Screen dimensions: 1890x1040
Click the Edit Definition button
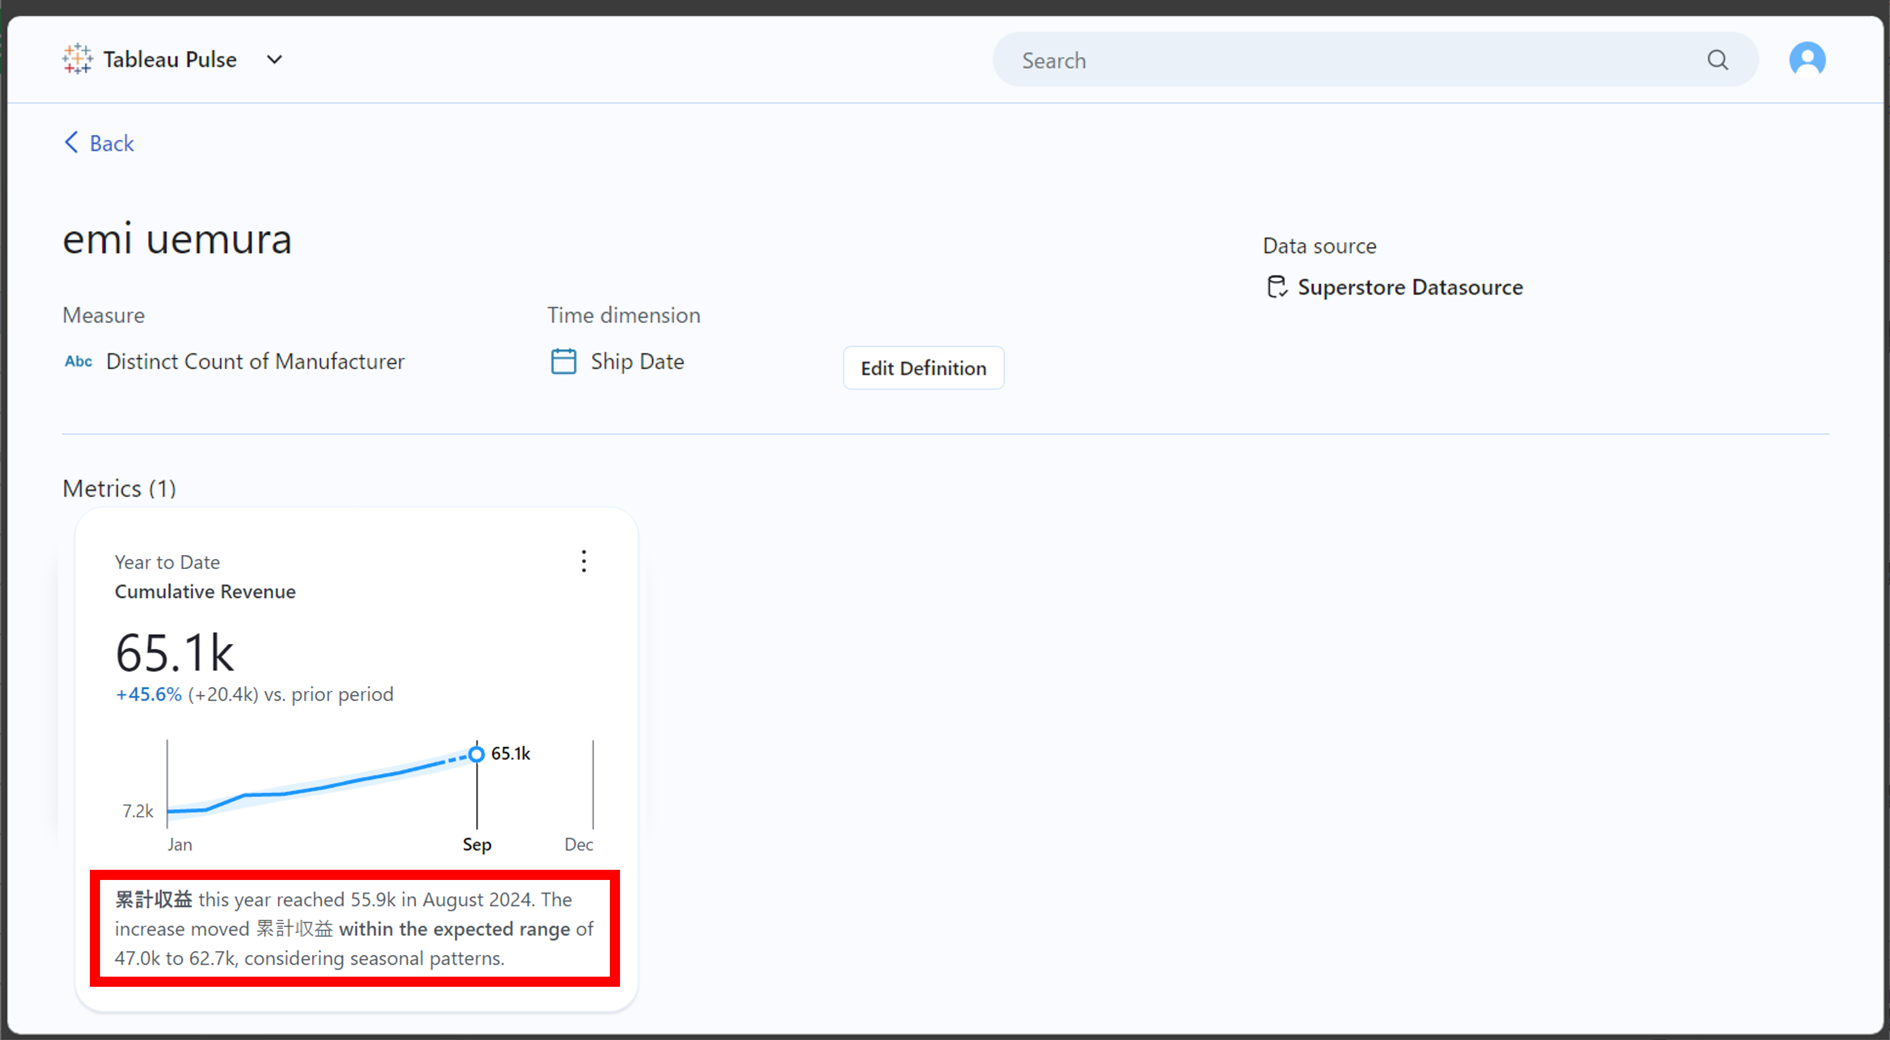923,368
